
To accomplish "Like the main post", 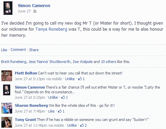I will point(4,50).
